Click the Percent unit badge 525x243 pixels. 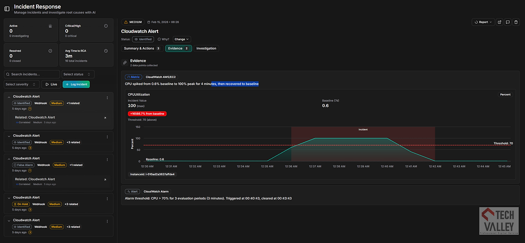coord(505,95)
